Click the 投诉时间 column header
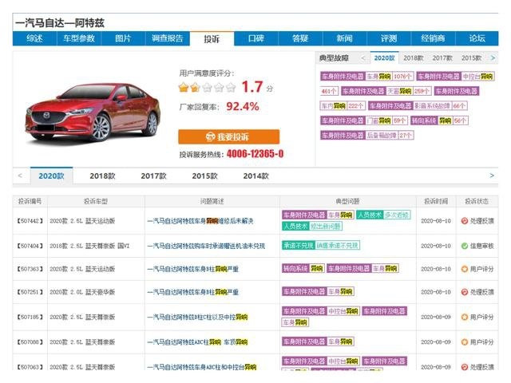 point(436,201)
